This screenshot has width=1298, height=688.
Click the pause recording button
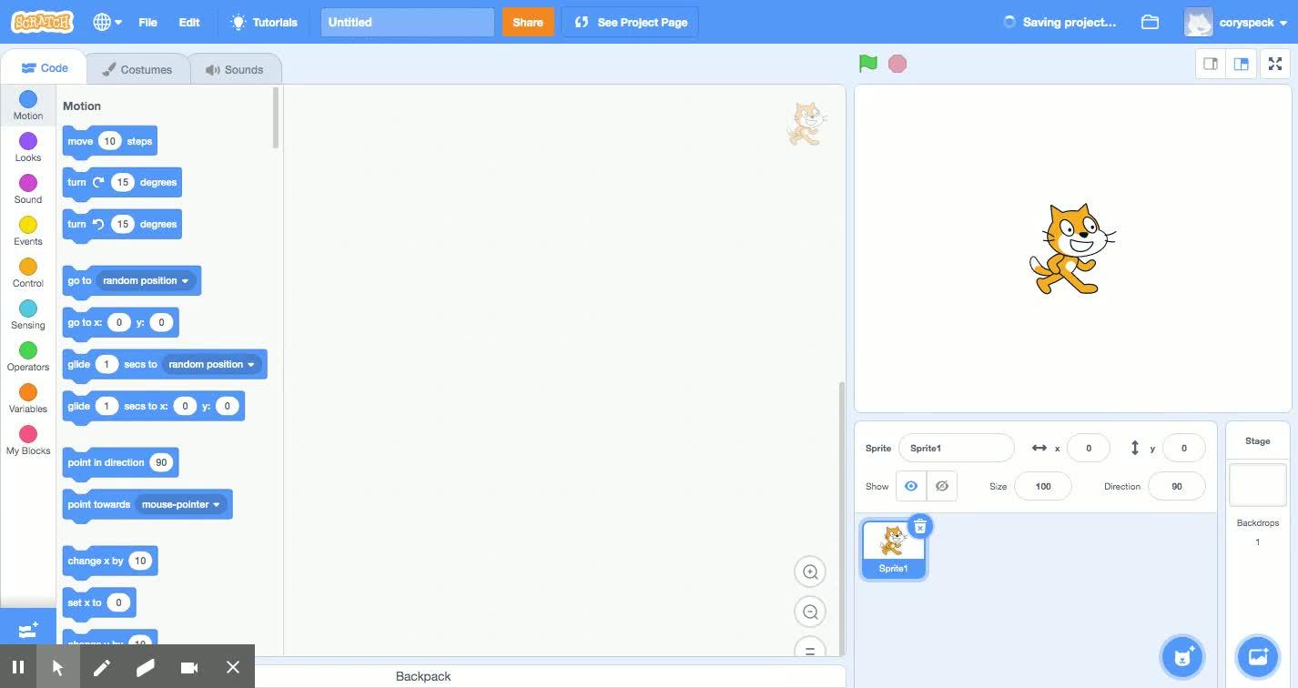[x=17, y=667]
